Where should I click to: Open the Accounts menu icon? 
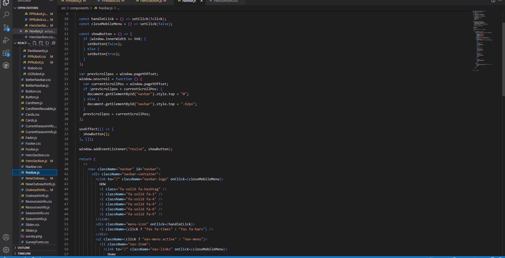click(6, 237)
